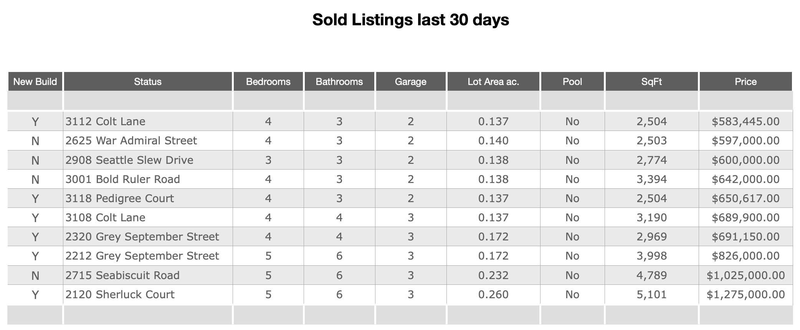This screenshot has height=330, width=800.
Task: Click the 2120 Sherluck Court cell
Action: 120,294
